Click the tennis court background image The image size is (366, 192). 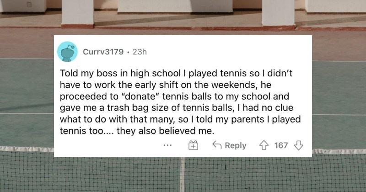tap(27, 91)
